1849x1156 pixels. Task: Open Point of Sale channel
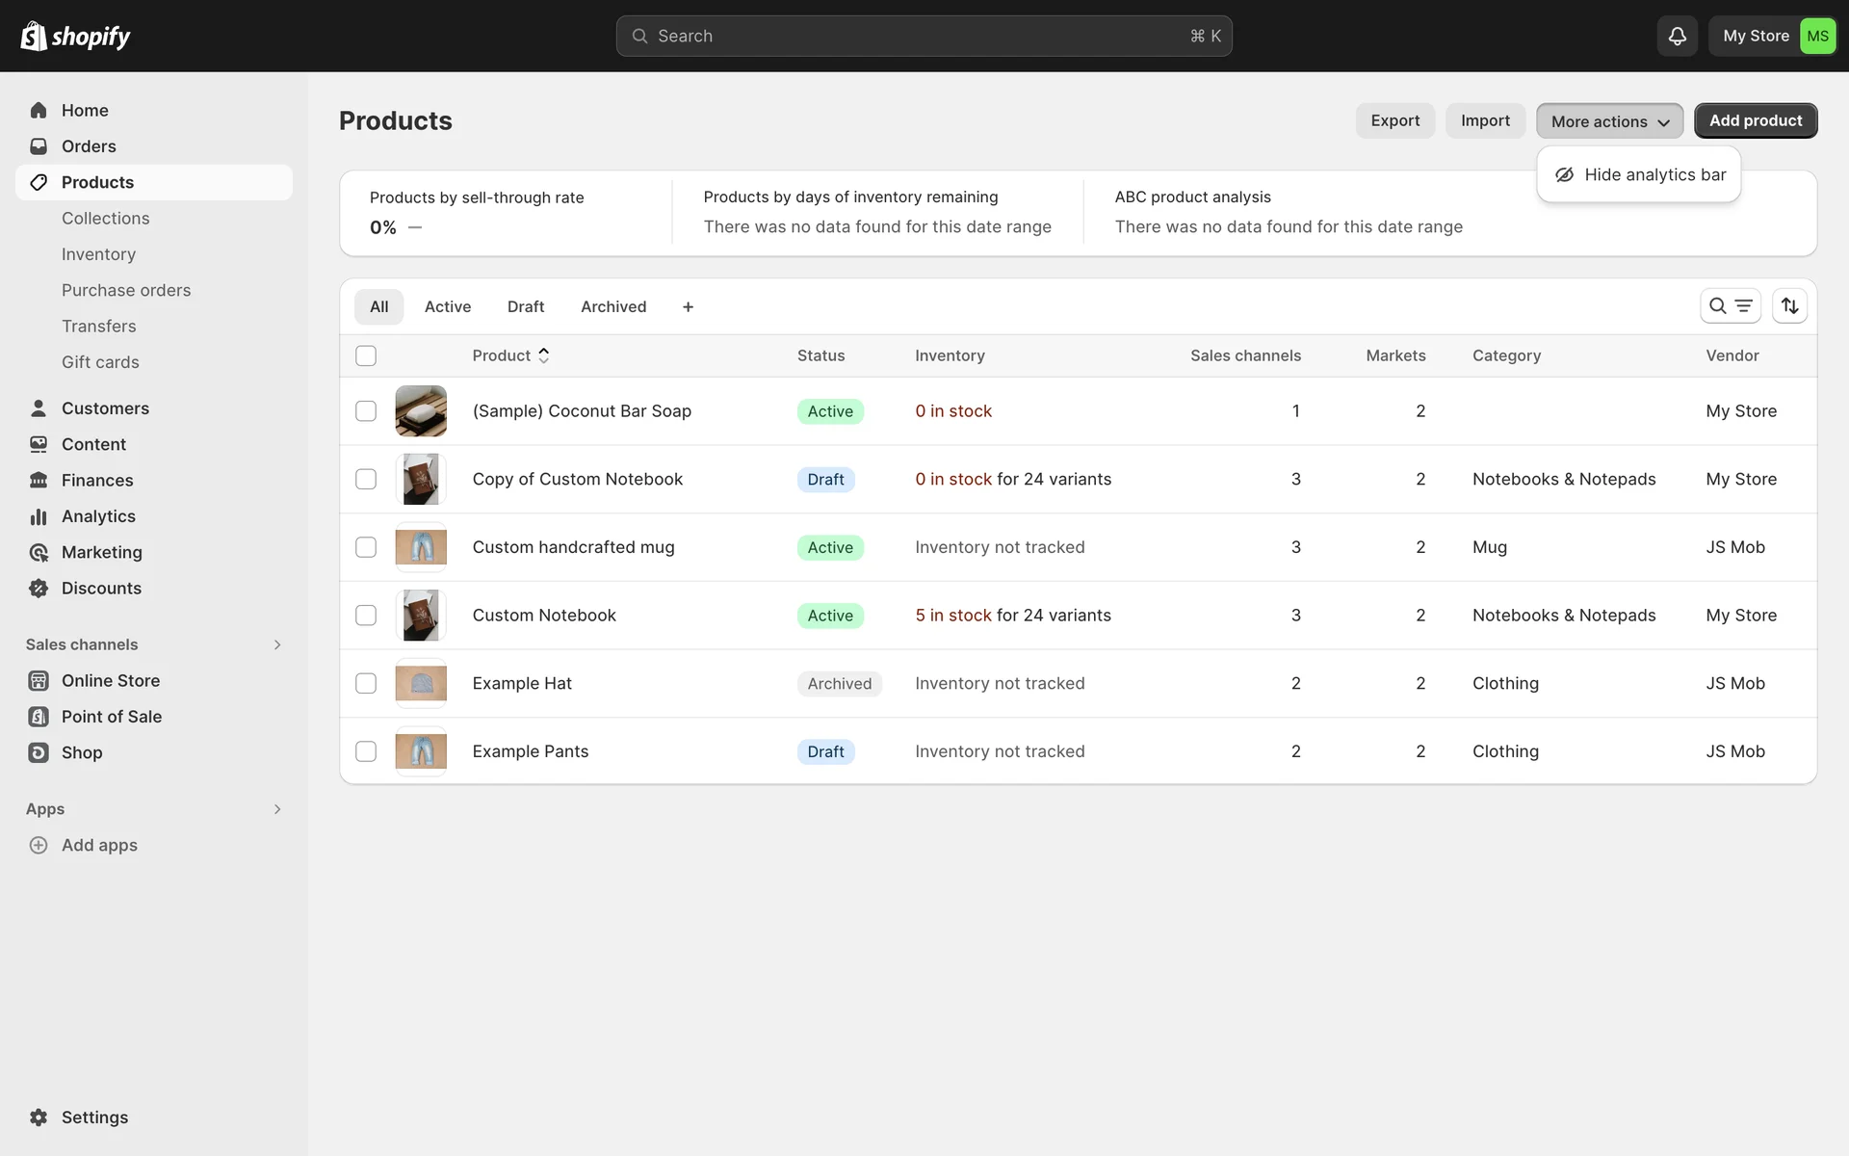click(x=111, y=717)
